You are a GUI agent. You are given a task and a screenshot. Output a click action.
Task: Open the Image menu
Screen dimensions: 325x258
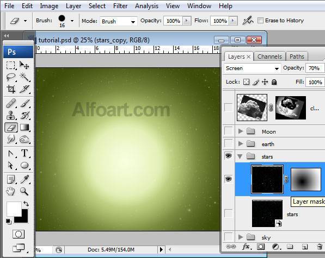pyautogui.click(x=49, y=6)
